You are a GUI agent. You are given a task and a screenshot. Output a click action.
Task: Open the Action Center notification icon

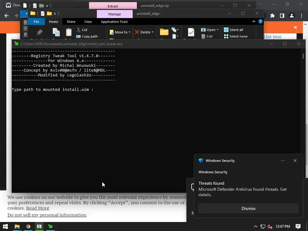(298, 226)
